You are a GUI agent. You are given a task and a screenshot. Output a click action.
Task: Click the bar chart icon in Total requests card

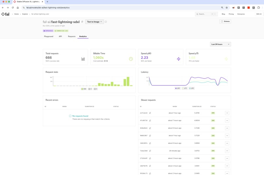(x=83, y=59)
